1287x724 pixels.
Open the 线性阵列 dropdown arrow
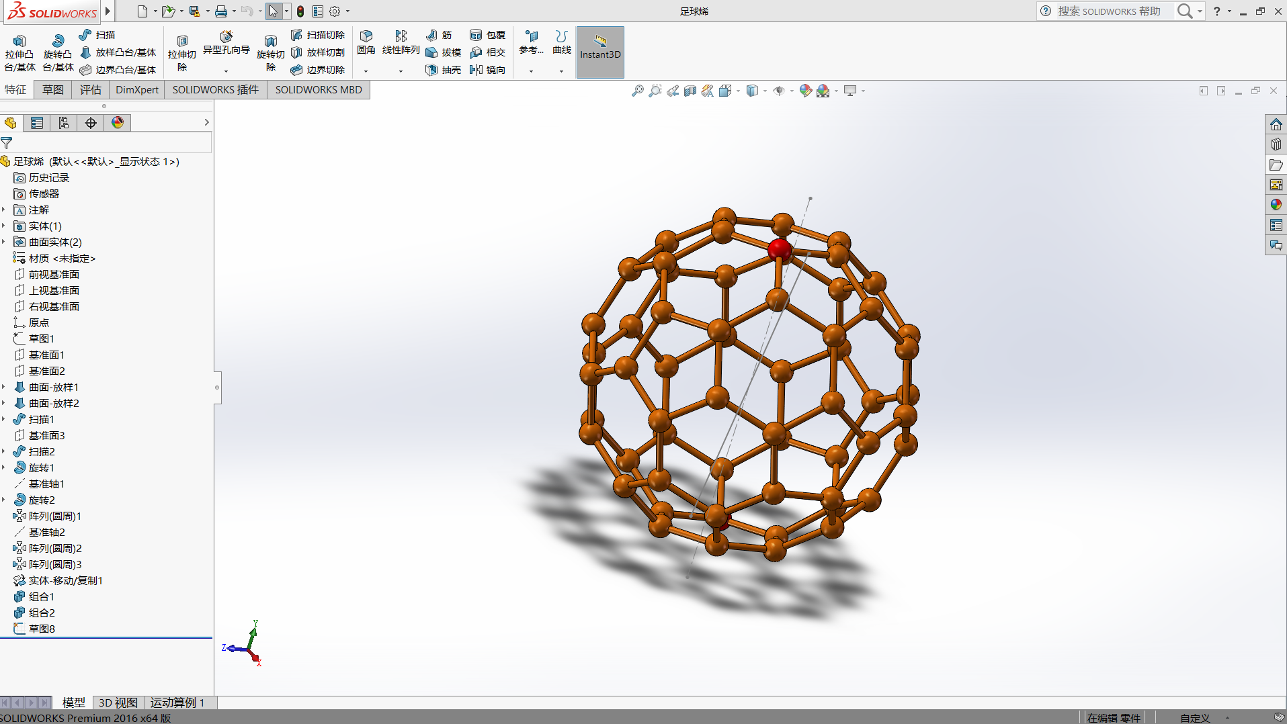[401, 71]
